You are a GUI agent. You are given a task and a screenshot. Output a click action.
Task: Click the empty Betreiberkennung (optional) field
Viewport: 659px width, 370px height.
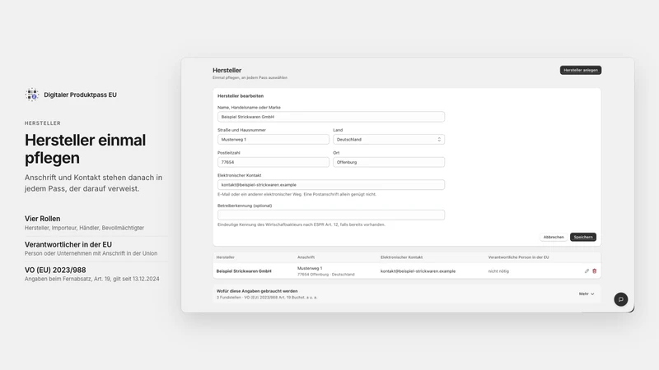[331, 215]
